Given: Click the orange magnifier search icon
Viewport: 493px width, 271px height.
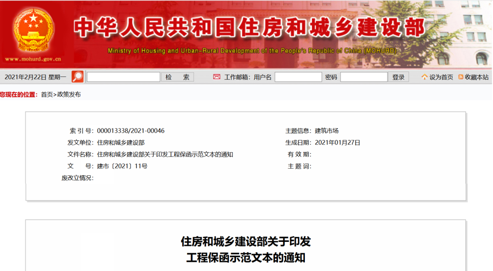Looking at the screenshot, I should point(77,77).
